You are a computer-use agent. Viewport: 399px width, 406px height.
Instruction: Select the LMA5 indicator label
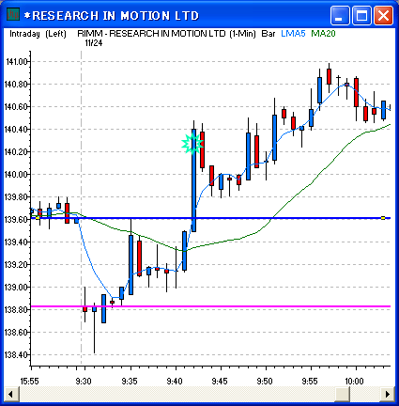(x=293, y=34)
